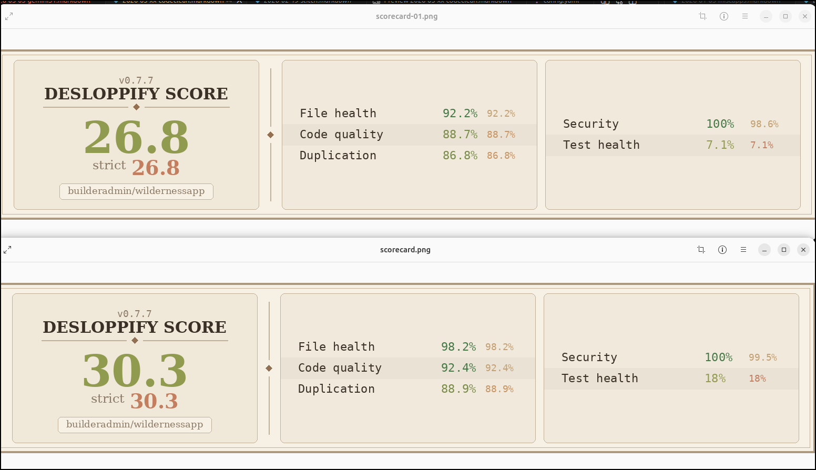Close the scorecard.png viewer window
Image resolution: width=816 pixels, height=470 pixels.
[803, 250]
